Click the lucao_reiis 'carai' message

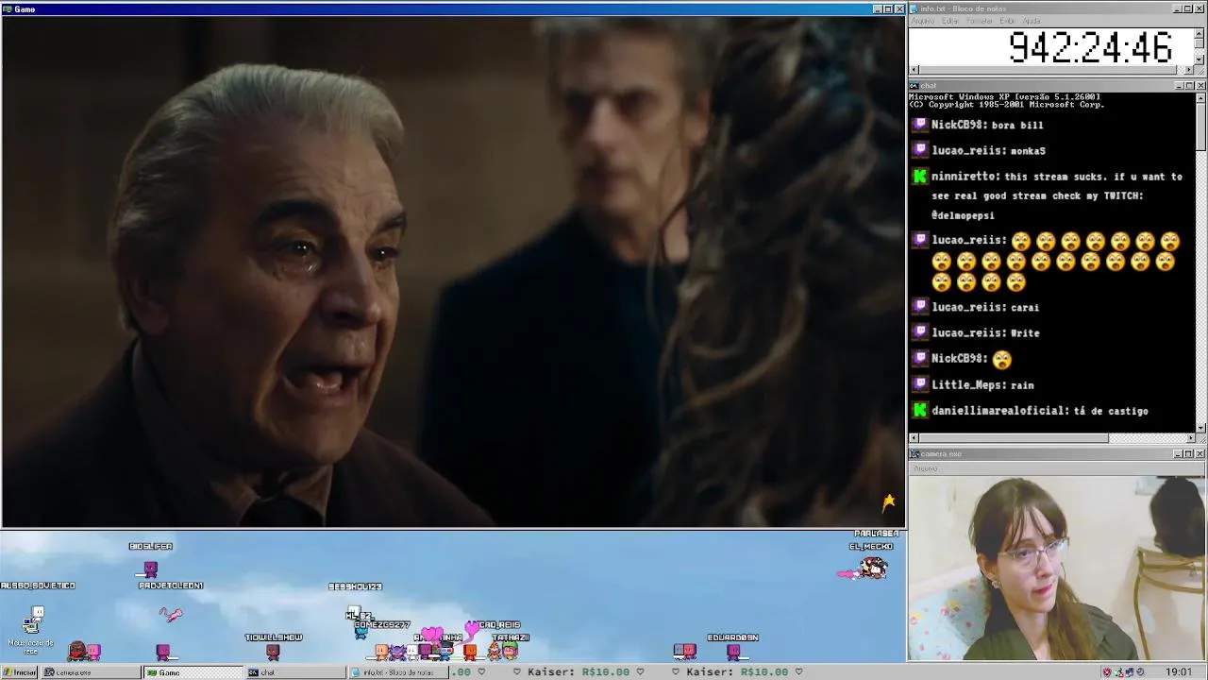click(1025, 307)
